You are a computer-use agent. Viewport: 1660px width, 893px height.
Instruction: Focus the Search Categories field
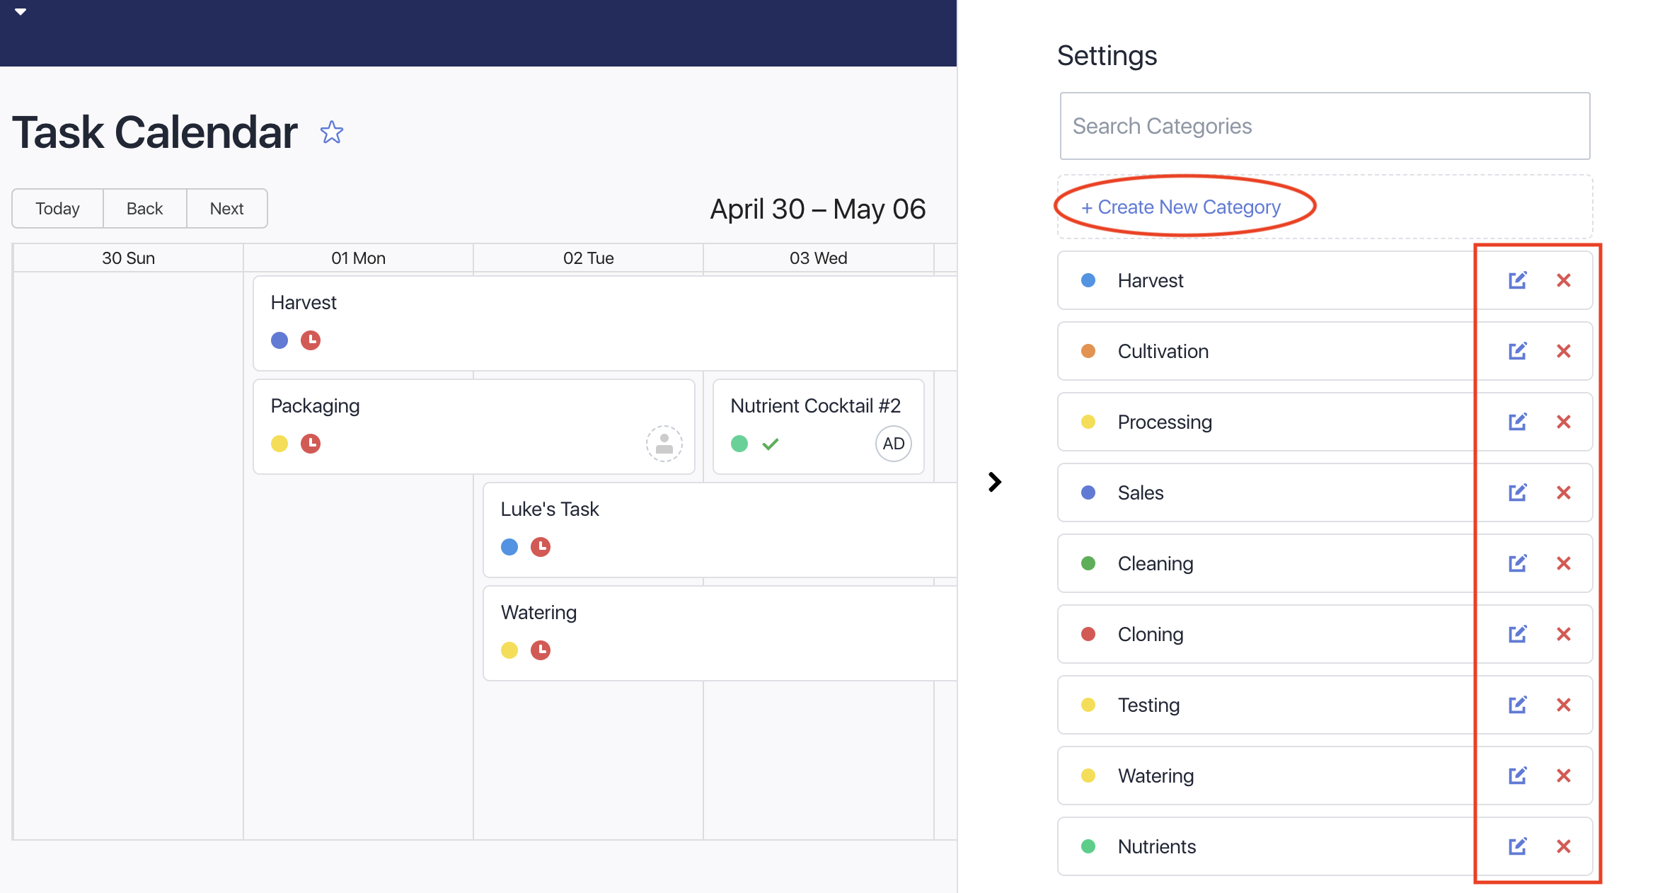coord(1325,126)
